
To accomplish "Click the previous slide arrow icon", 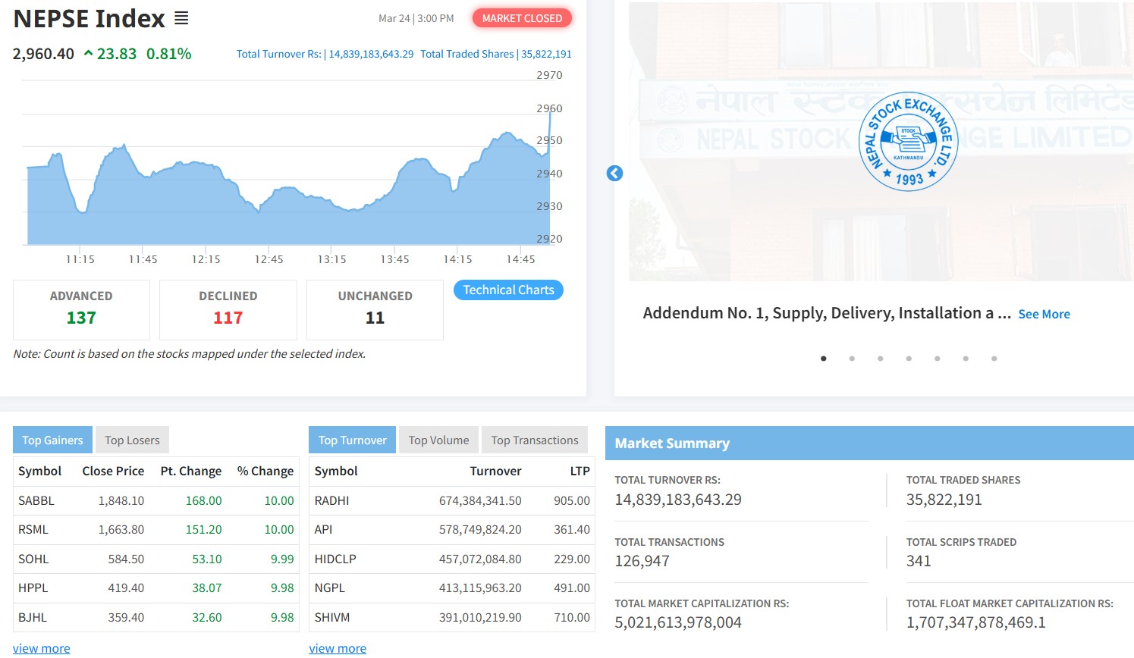I will [614, 174].
